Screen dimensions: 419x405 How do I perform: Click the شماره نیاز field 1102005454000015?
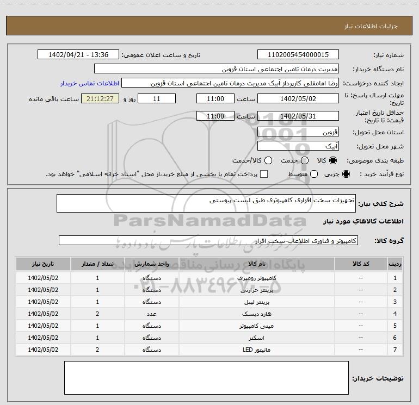[298, 55]
